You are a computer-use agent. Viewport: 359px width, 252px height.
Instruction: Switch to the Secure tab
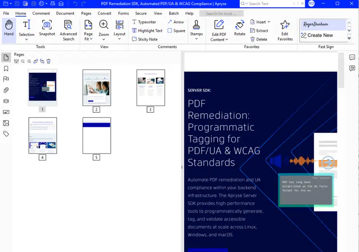[141, 13]
